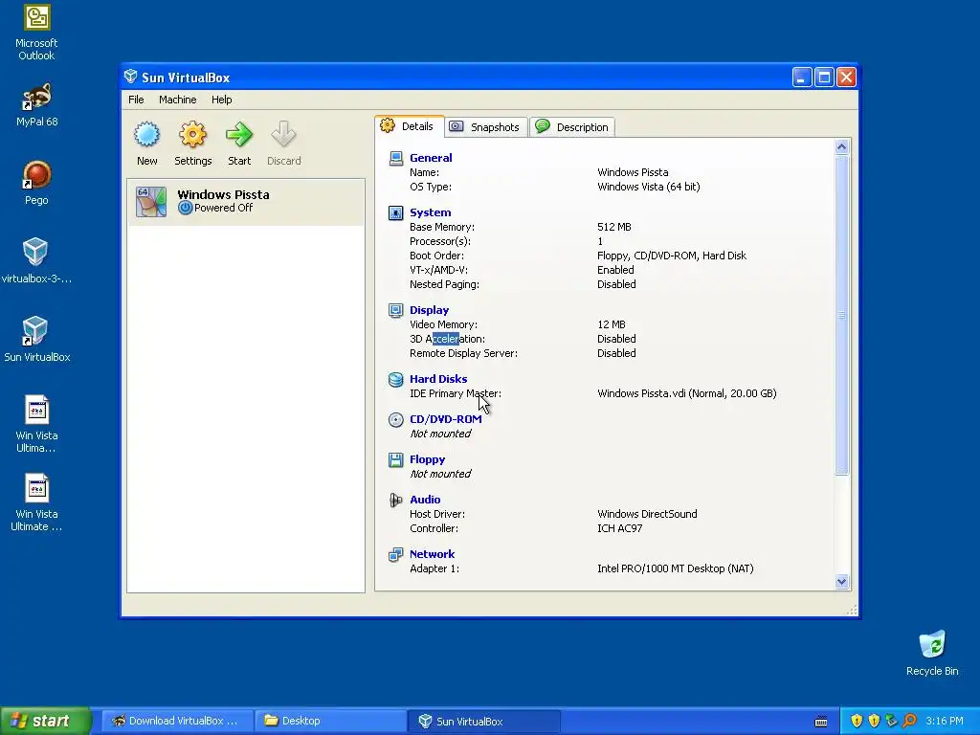Click the System section chip icon
This screenshot has height=735, width=980.
(395, 212)
